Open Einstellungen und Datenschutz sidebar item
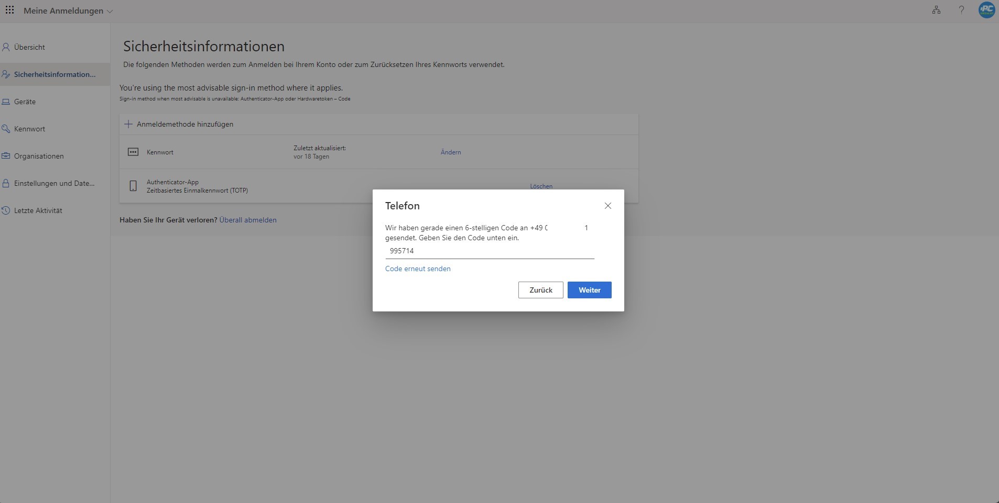999x503 pixels. click(54, 183)
